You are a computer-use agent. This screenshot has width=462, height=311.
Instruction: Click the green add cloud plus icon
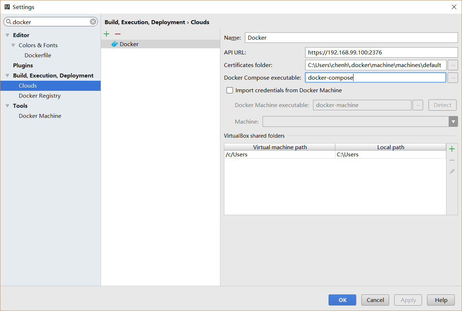[106, 34]
